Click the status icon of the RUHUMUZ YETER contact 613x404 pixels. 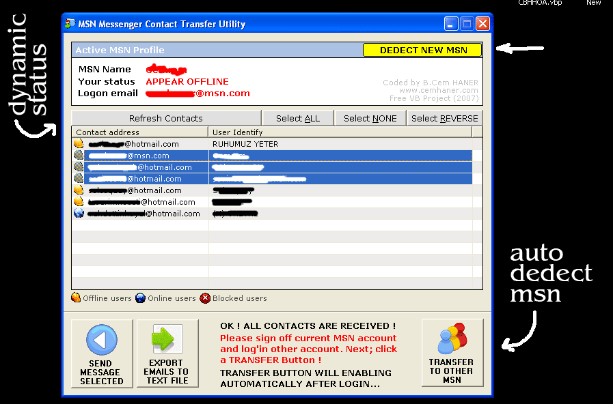point(79,144)
